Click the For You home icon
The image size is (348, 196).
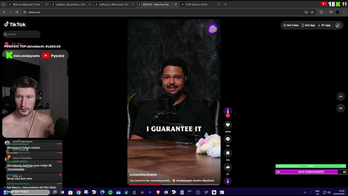(7, 44)
